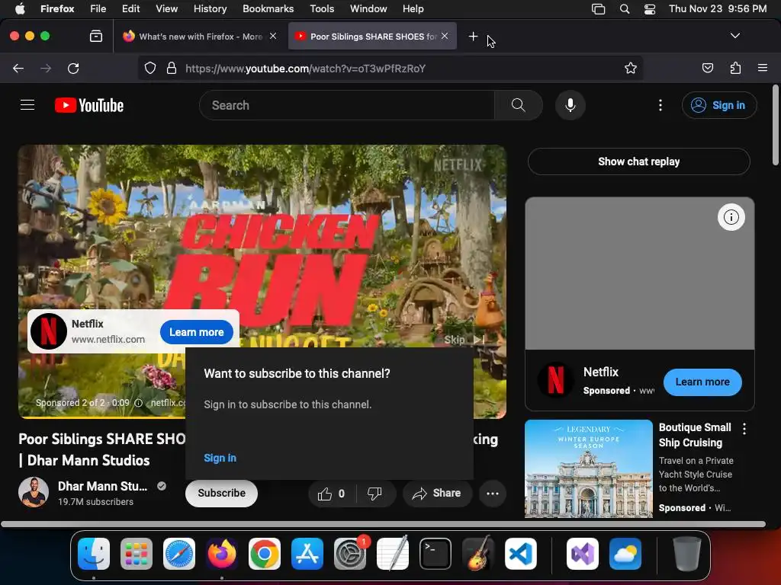The height and width of the screenshot is (585, 781).
Task: Open Firefox tracking protection shield
Action: point(150,68)
